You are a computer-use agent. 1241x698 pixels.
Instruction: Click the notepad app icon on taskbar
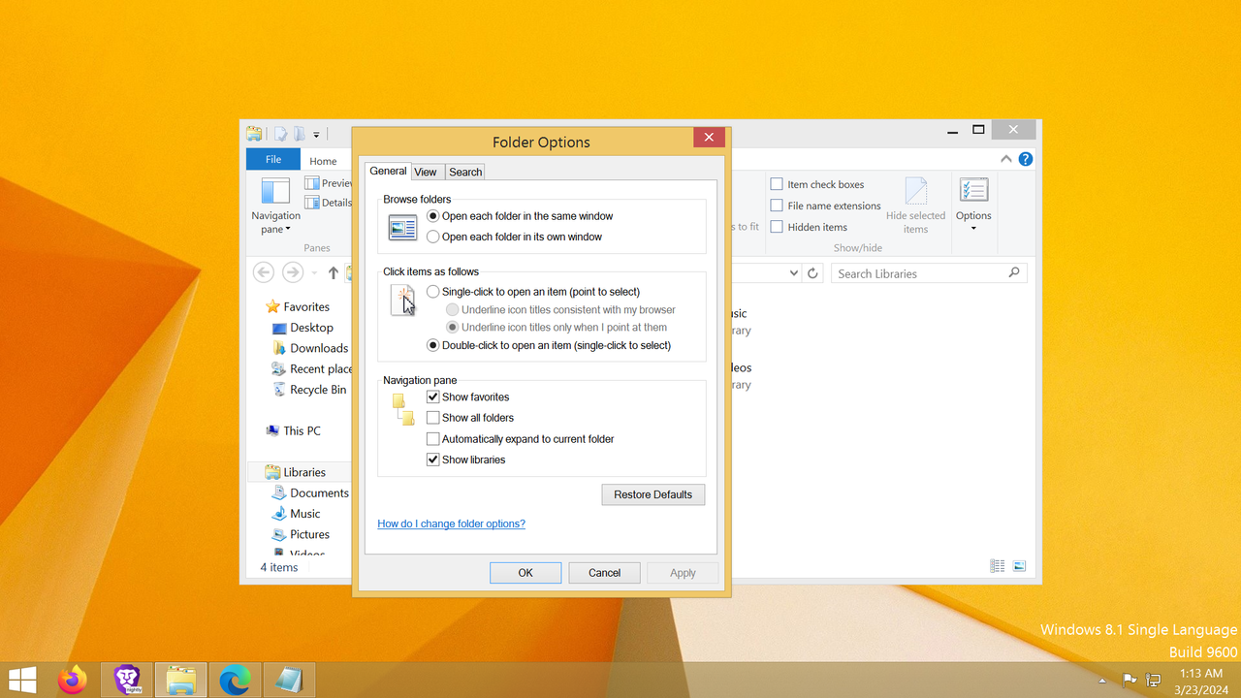290,680
